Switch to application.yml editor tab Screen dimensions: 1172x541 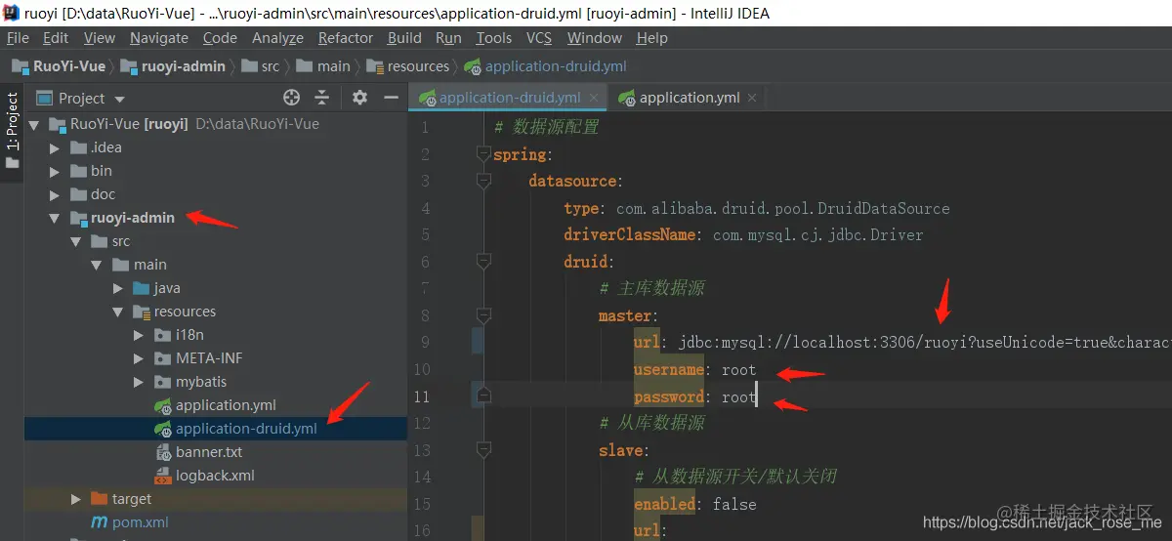690,98
